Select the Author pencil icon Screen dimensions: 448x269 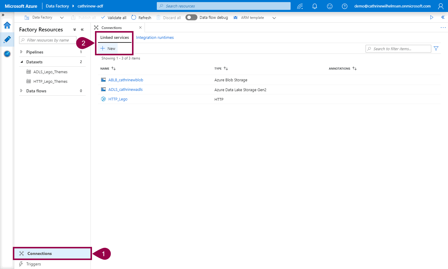(7, 39)
